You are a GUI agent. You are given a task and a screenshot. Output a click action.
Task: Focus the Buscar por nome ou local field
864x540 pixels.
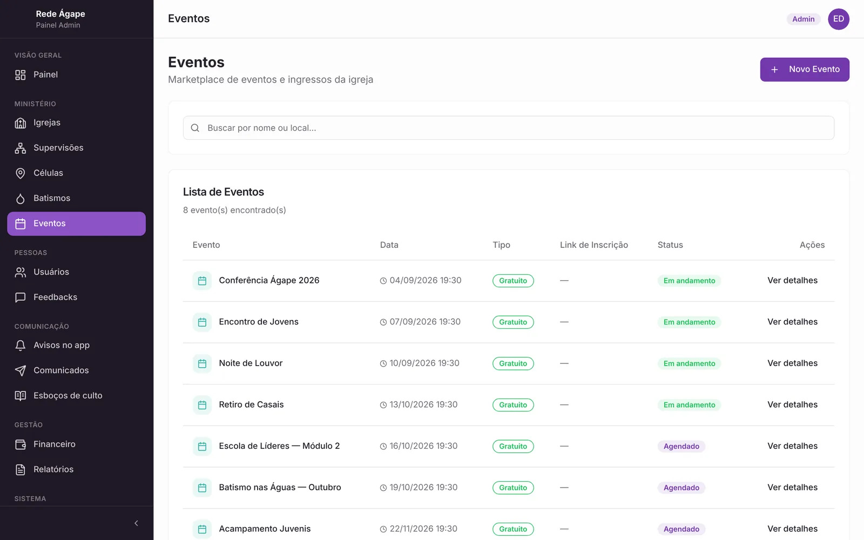pos(509,128)
